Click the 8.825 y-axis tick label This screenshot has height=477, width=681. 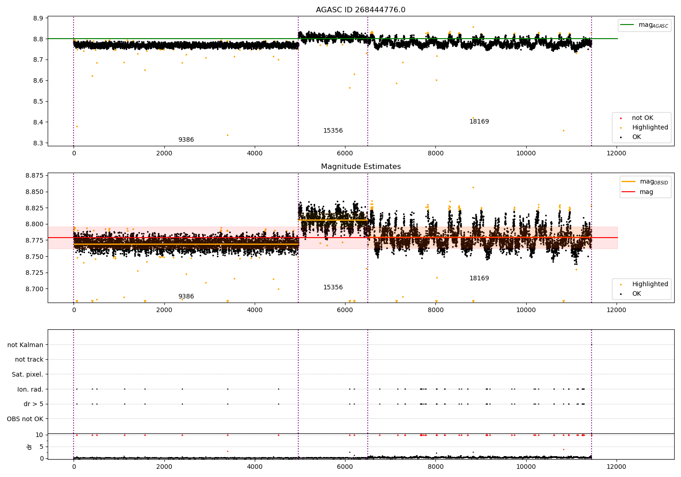click(x=35, y=208)
